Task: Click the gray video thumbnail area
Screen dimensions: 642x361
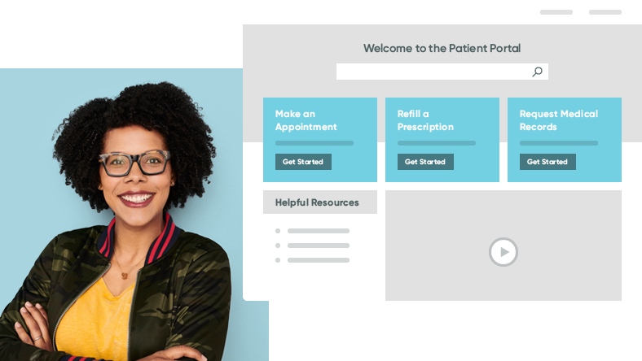Action: [503, 246]
